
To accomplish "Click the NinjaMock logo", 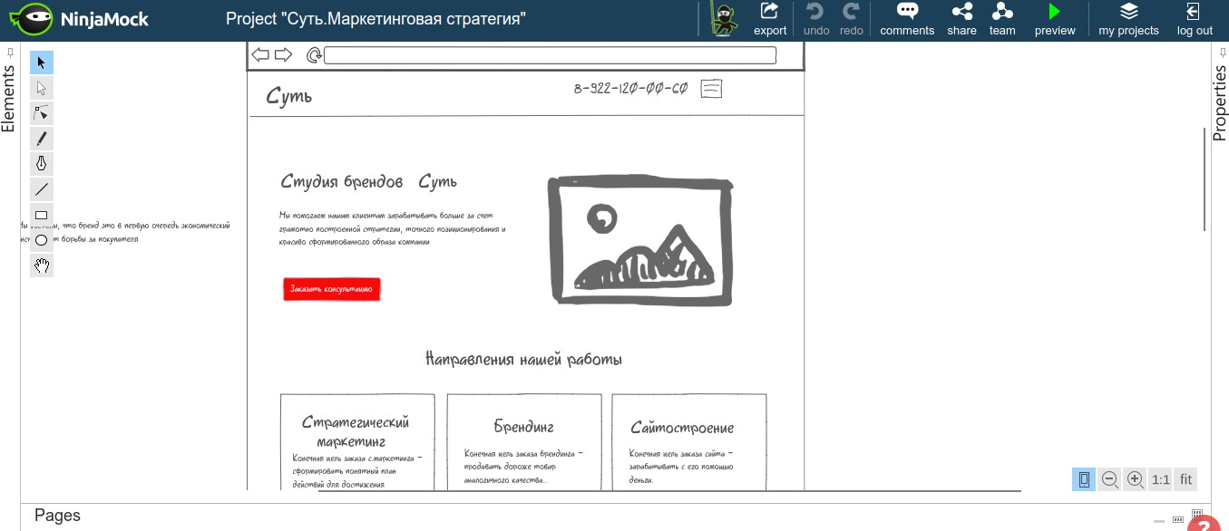I will pyautogui.click(x=79, y=19).
